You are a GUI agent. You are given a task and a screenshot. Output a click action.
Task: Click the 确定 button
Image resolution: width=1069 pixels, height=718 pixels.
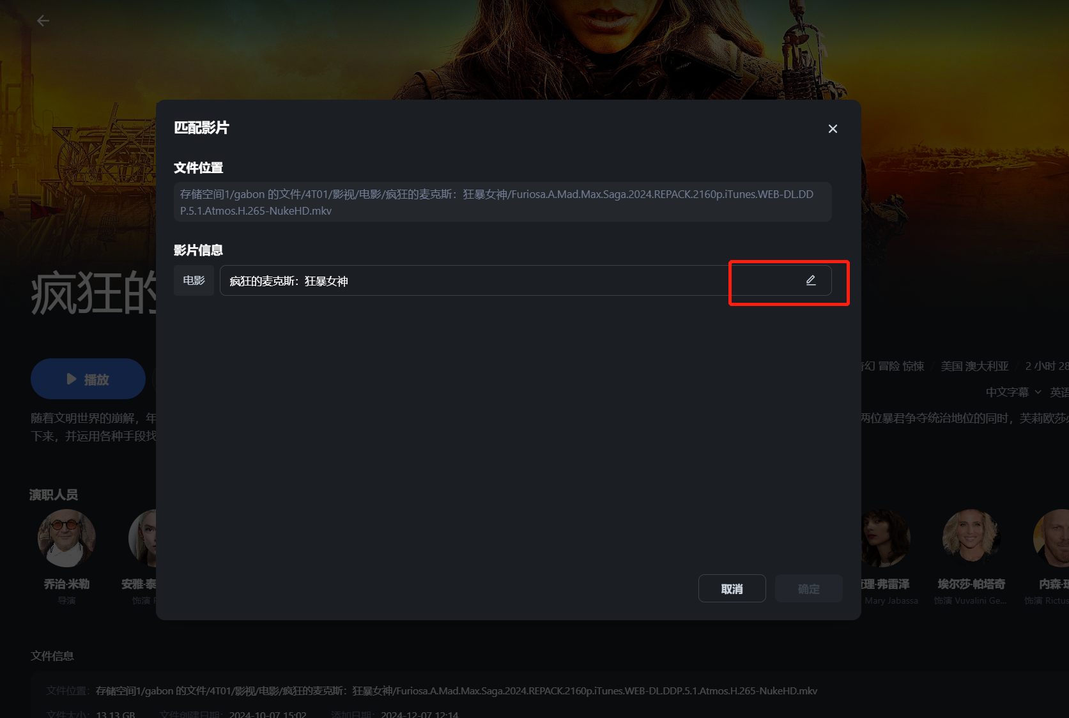coord(808,588)
